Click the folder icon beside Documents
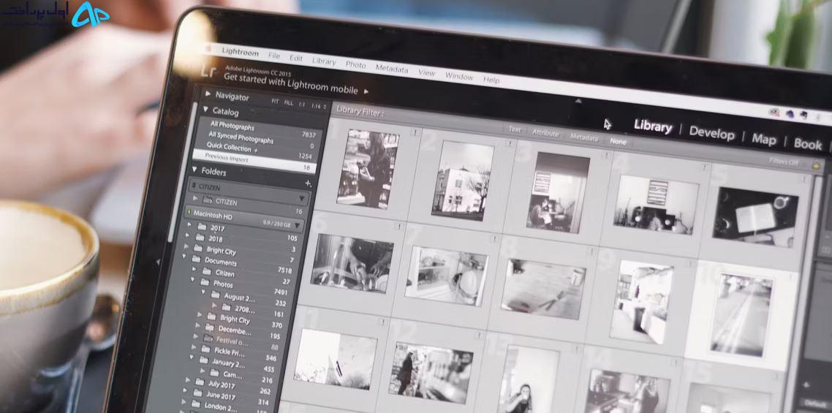832x413 pixels. tap(197, 259)
